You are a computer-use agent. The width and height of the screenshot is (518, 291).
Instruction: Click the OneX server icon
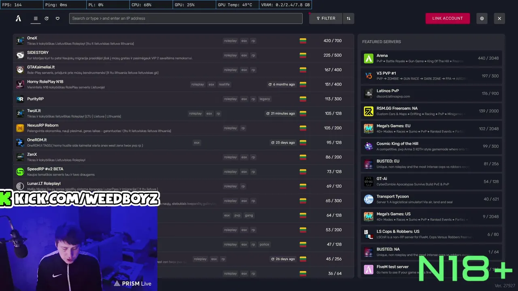[x=20, y=40]
